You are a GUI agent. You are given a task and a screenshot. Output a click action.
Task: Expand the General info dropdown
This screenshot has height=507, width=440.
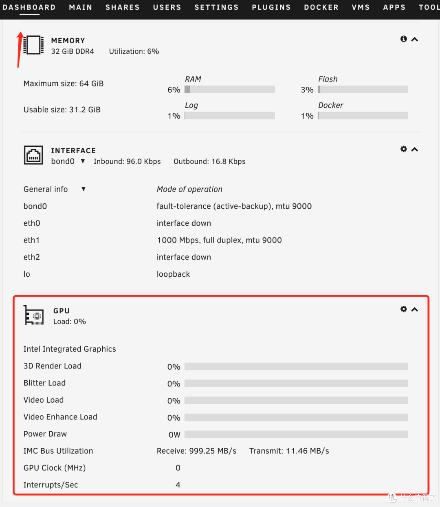point(83,189)
